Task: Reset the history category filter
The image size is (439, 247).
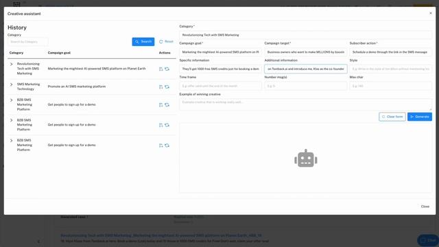Action: point(166,41)
